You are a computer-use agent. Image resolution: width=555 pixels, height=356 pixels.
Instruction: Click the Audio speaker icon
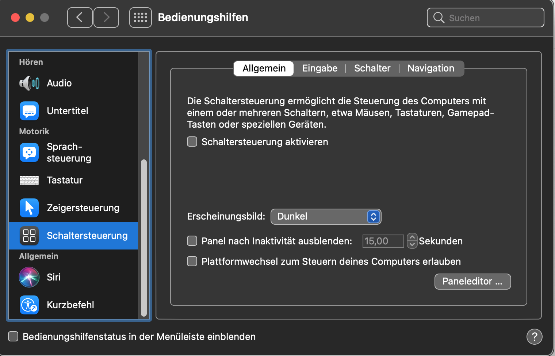[x=29, y=83]
